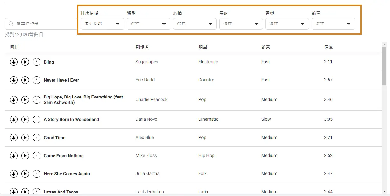Download Here She Comes Again
Viewport: 390px width, 196px height.
(14, 174)
